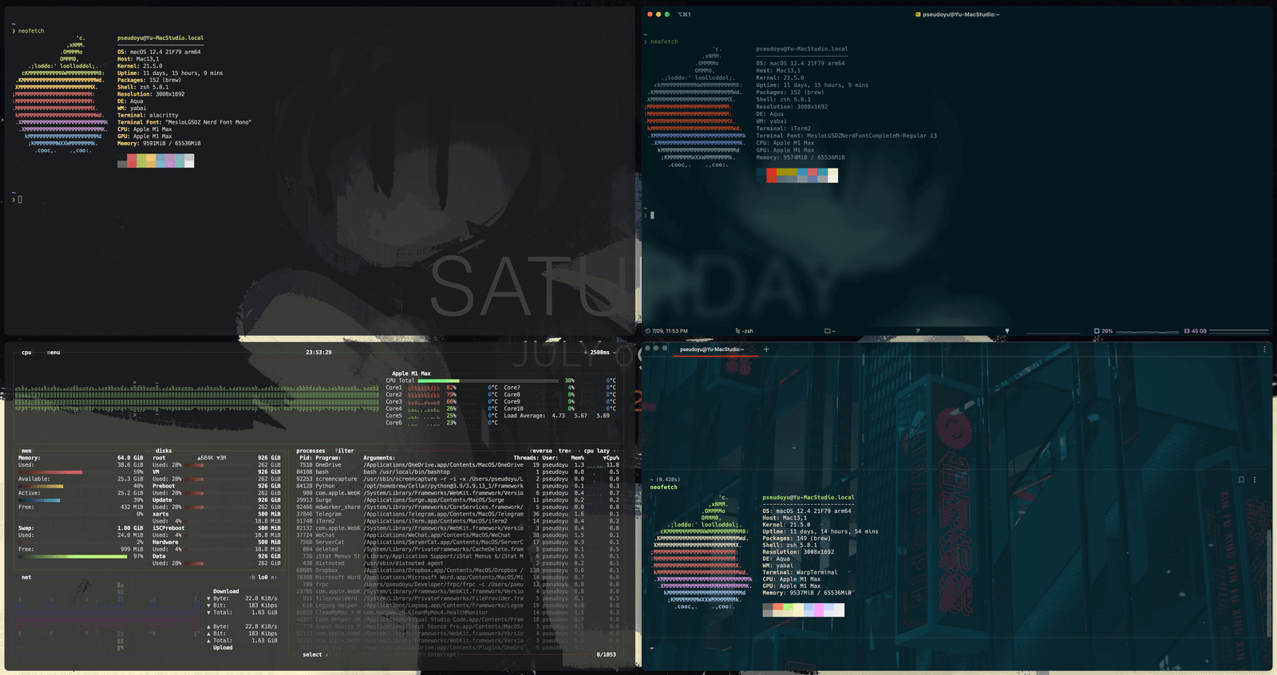
Task: Click the folder path icon in iTerm status bar
Action: [x=828, y=331]
